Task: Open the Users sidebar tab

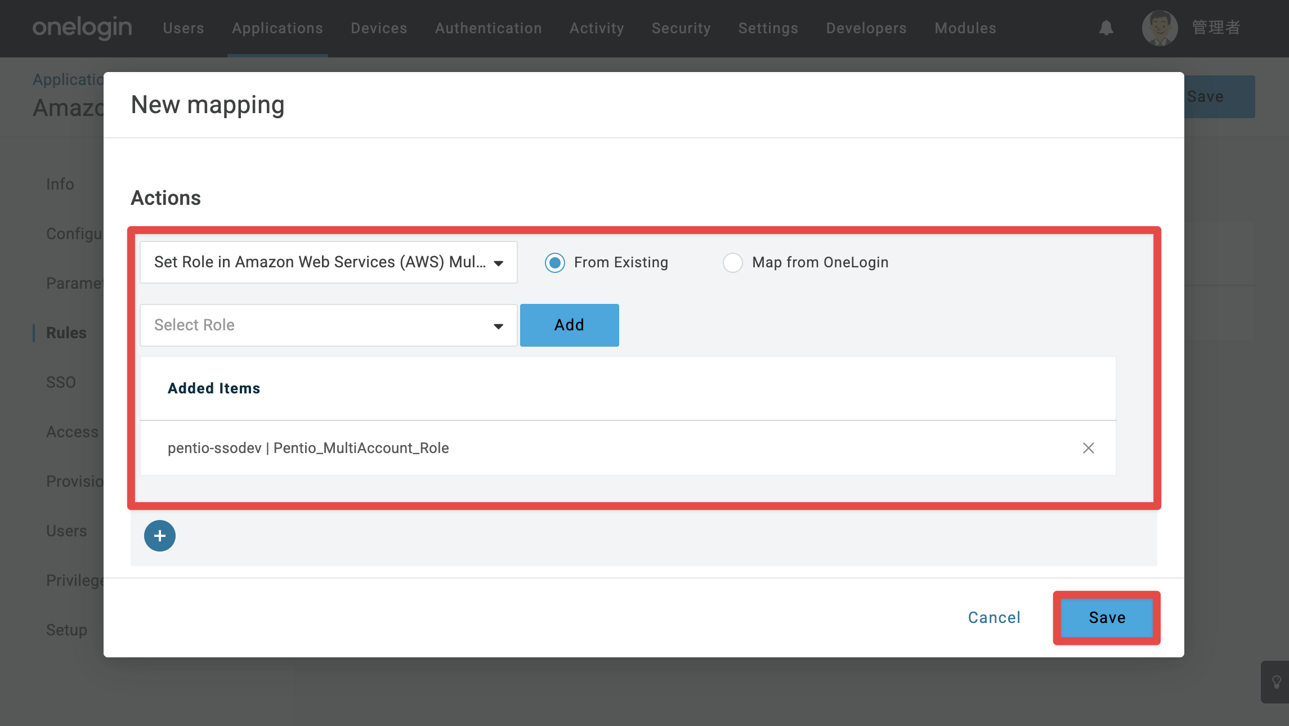Action: 66,531
